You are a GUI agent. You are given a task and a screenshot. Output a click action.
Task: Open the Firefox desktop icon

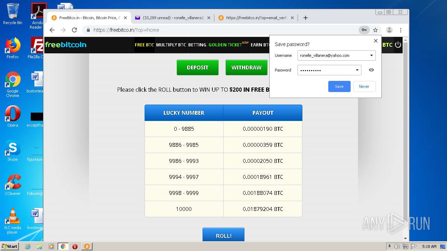[13, 48]
